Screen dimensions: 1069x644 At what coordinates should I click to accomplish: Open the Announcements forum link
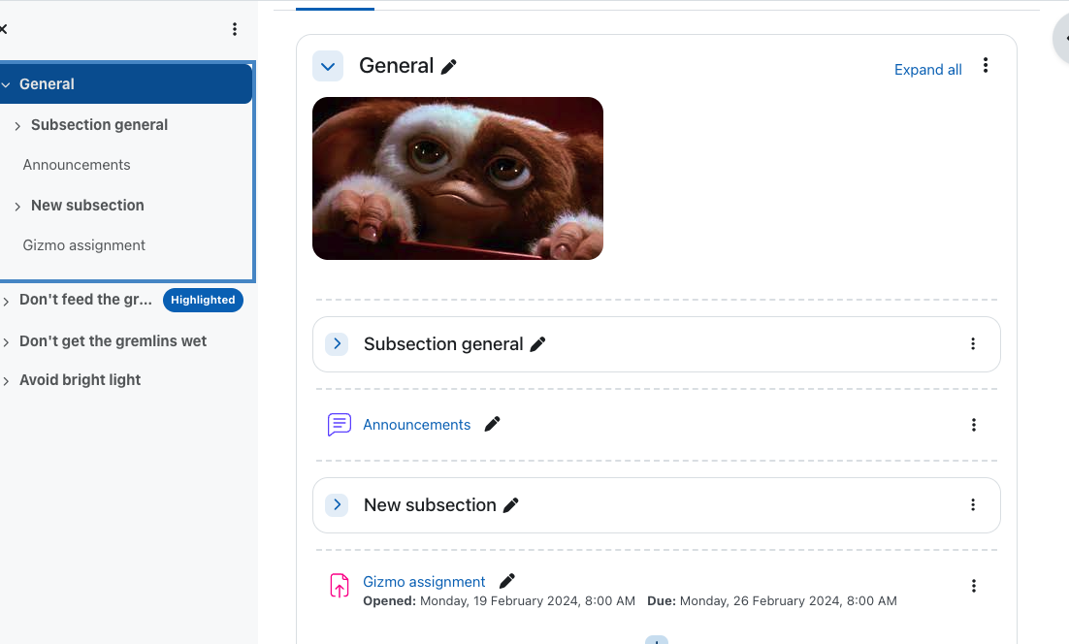point(416,425)
